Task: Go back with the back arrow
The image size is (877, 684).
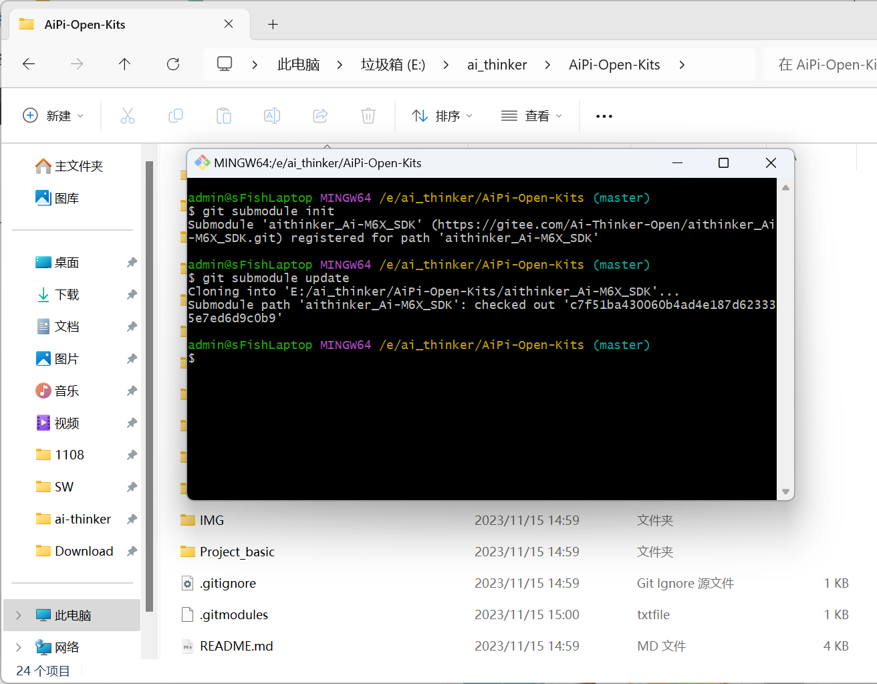Action: (x=29, y=64)
